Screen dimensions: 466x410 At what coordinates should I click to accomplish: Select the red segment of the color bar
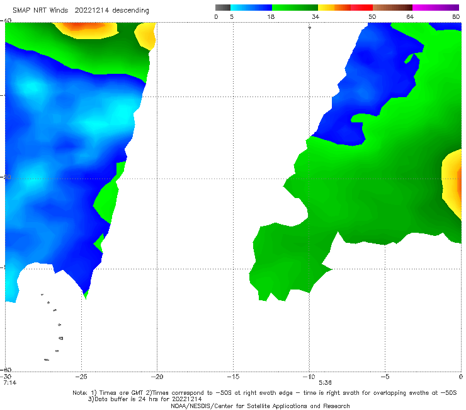click(x=361, y=8)
